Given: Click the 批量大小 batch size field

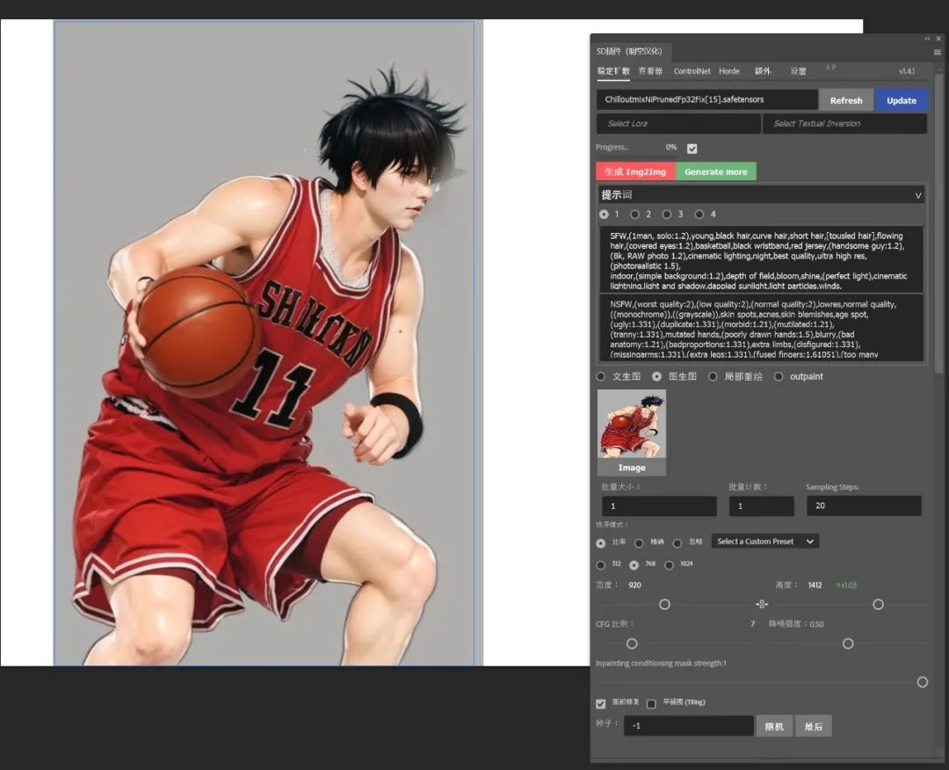Looking at the screenshot, I should 659,505.
